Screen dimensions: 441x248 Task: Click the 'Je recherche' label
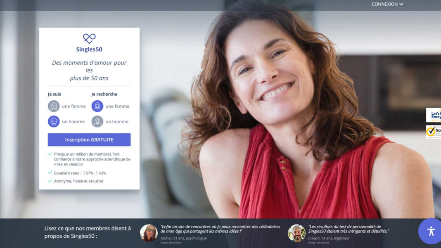[x=104, y=94]
